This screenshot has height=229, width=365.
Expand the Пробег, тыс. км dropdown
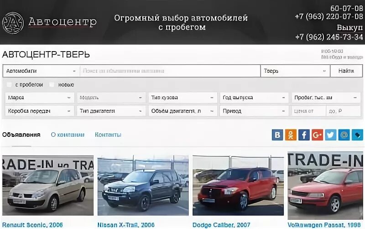click(x=326, y=98)
